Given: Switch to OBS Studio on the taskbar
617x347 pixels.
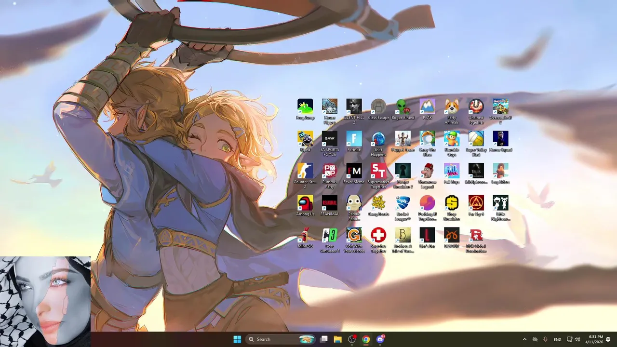Looking at the screenshot, I should click(352, 339).
